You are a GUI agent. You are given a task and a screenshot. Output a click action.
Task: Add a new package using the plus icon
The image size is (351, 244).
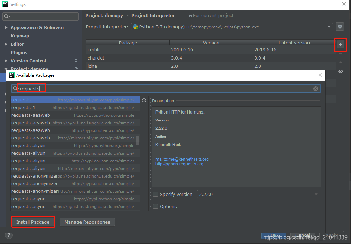340,45
